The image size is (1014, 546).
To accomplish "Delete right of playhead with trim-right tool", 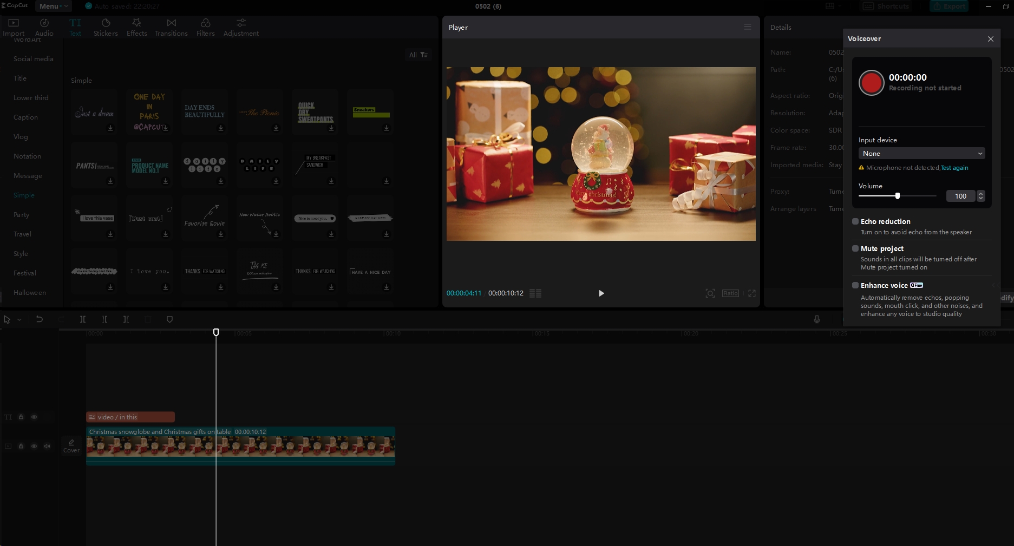I will click(x=126, y=320).
